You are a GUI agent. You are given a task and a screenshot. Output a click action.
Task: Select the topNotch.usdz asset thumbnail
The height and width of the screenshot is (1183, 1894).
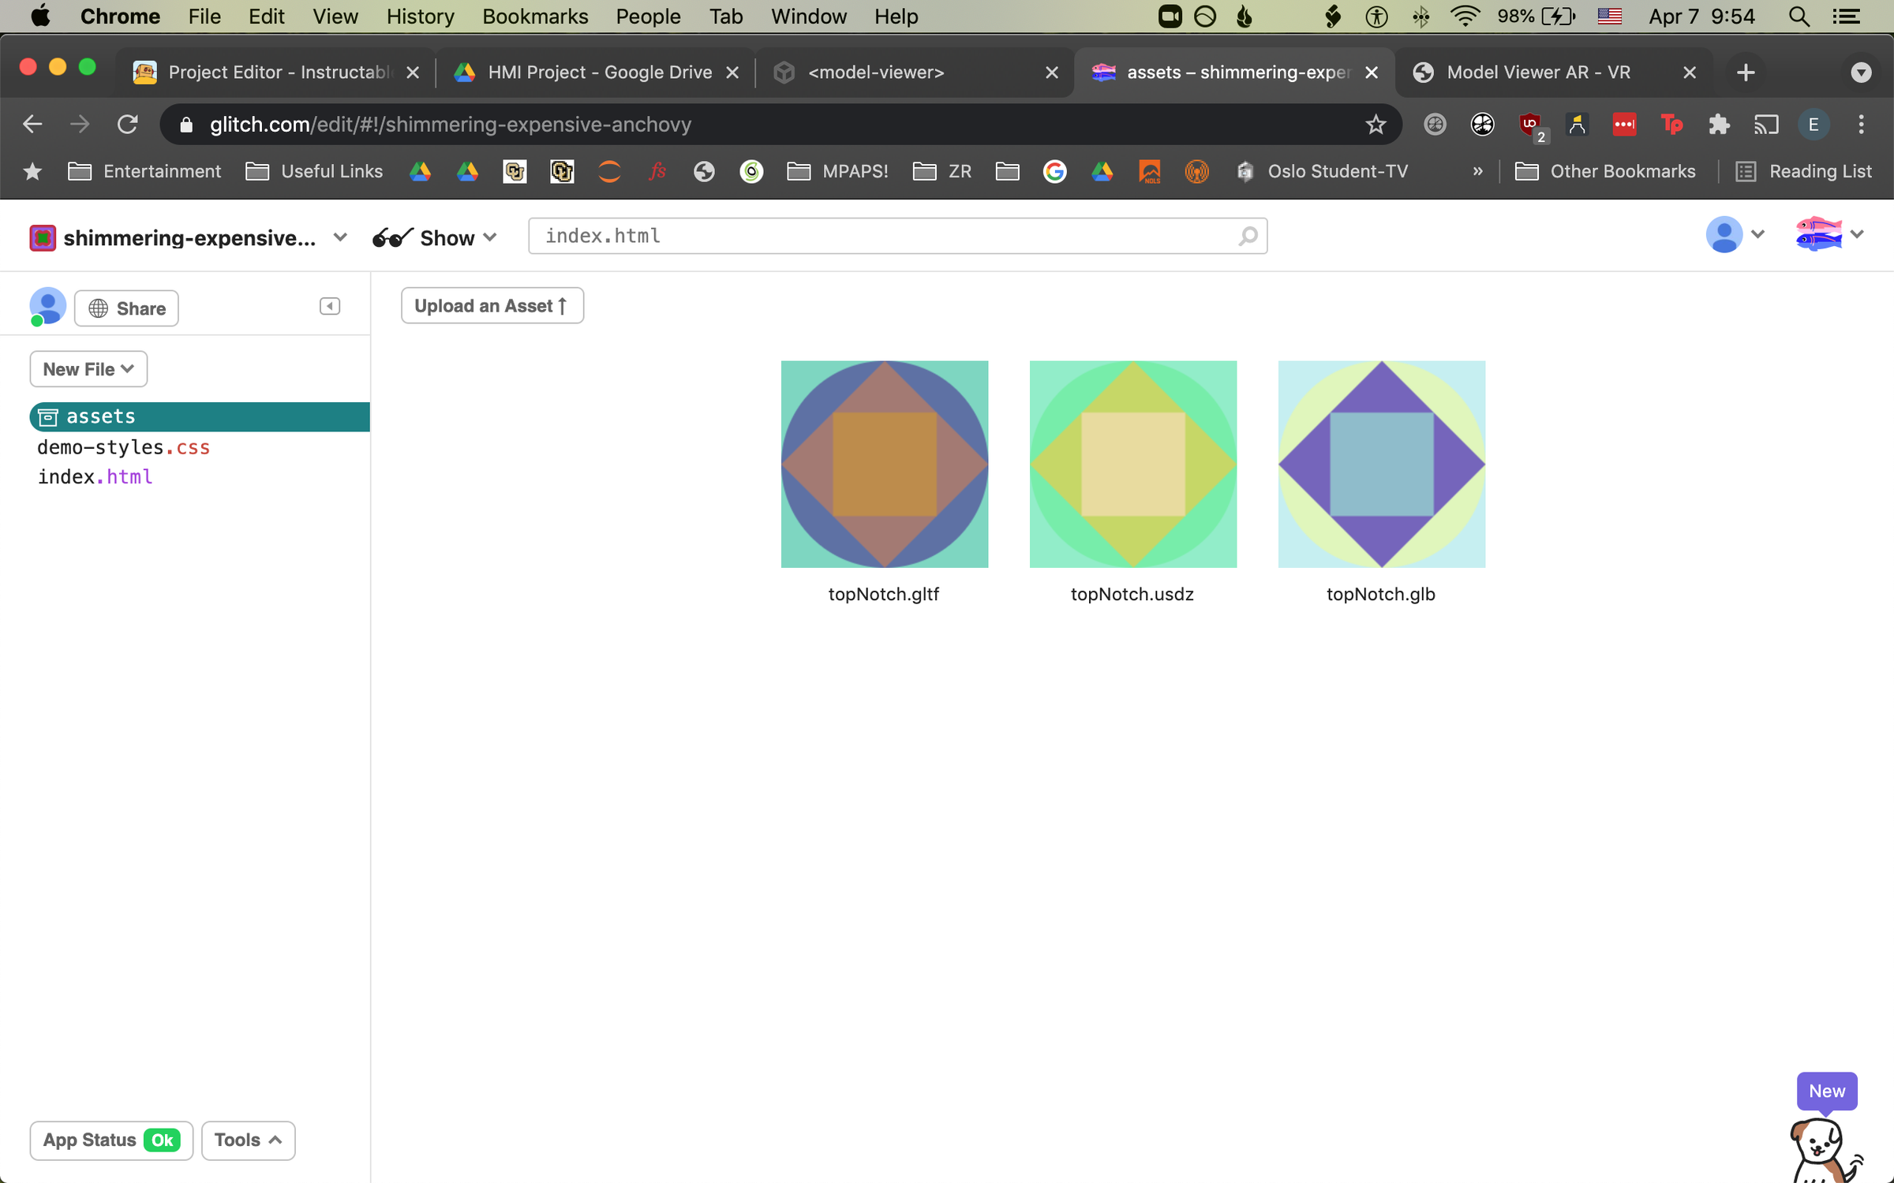[1132, 465]
